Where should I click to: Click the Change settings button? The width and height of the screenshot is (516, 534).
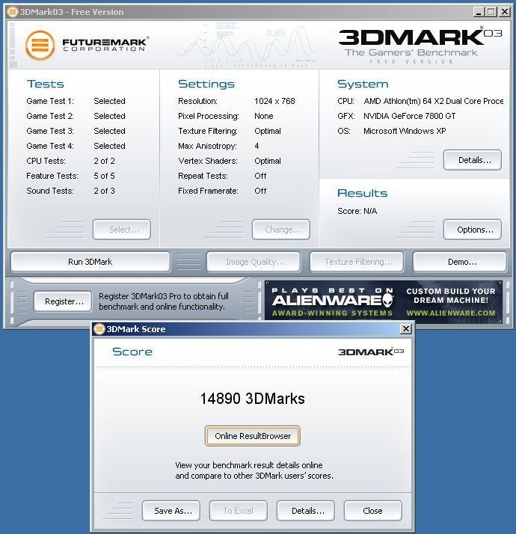[x=281, y=230]
